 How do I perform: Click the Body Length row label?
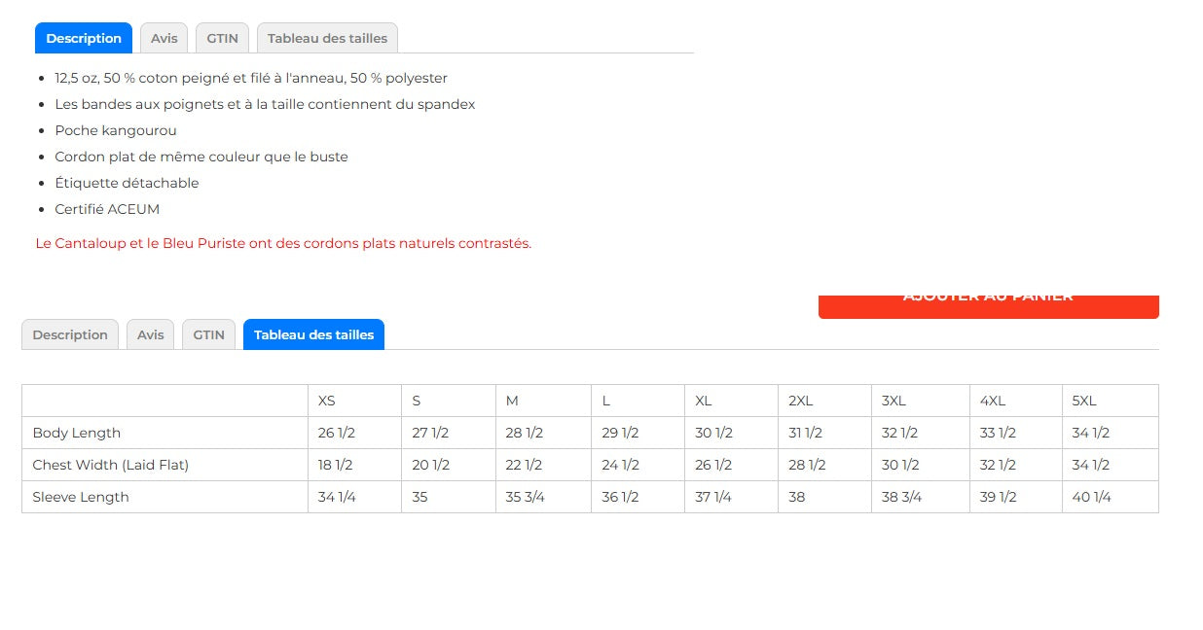point(77,433)
